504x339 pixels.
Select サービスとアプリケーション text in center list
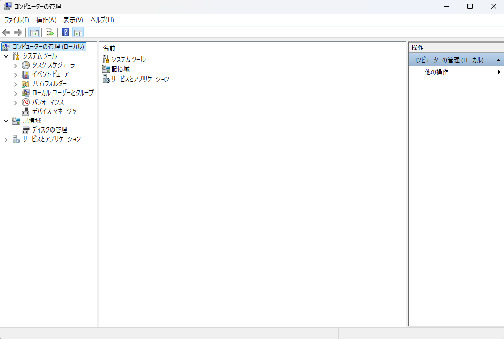[140, 79]
